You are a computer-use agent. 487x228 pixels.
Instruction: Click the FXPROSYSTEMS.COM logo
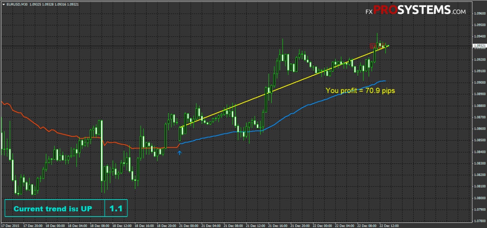point(415,10)
